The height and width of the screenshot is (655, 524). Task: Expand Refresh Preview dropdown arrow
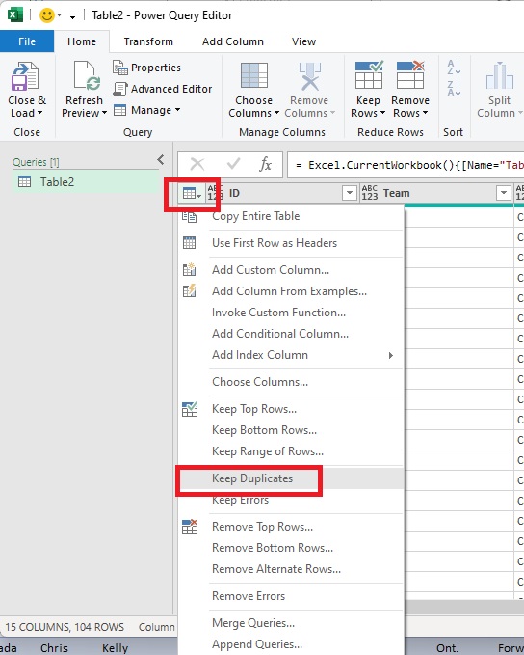tap(104, 113)
